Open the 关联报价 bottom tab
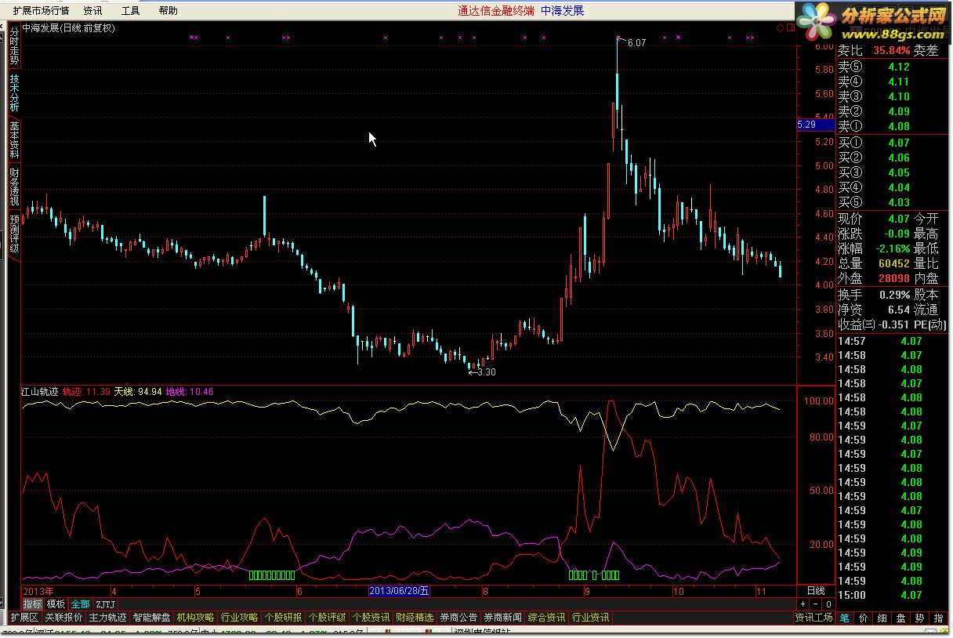Viewport: 953px width, 638px height. pos(63,618)
